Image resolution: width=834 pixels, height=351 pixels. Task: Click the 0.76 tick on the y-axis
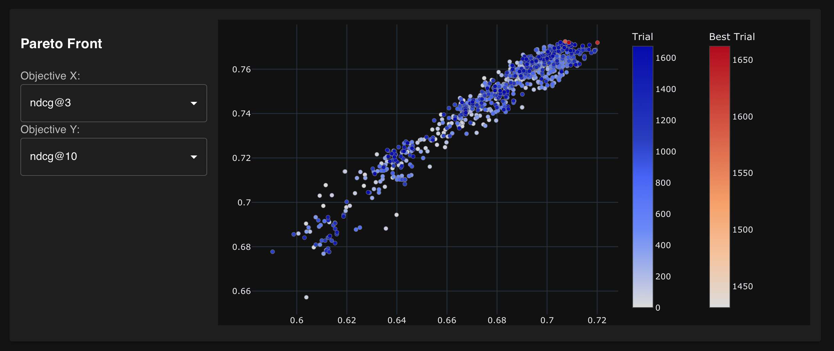click(x=241, y=70)
